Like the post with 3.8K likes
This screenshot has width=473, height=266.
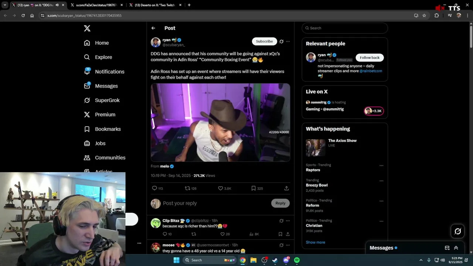click(224, 188)
